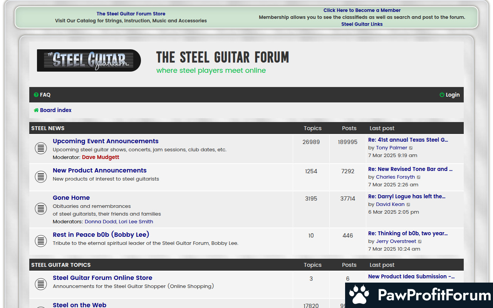This screenshot has height=308, width=493.
Task: Open Steel on the Web forum
Action: click(79, 305)
